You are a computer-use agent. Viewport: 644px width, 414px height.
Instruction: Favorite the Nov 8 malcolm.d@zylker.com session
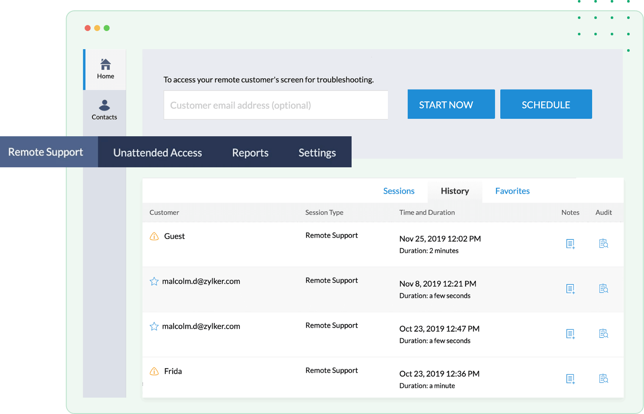click(x=154, y=281)
